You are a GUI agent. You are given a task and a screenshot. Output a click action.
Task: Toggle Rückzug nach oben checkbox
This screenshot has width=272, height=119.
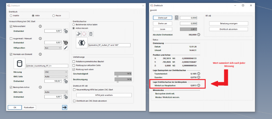[x=74, y=69]
